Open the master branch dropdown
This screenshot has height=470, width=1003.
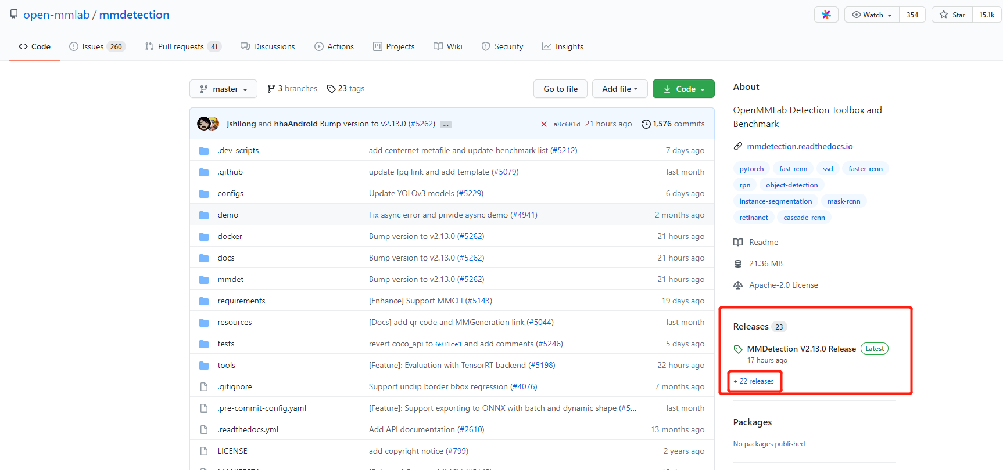point(223,89)
